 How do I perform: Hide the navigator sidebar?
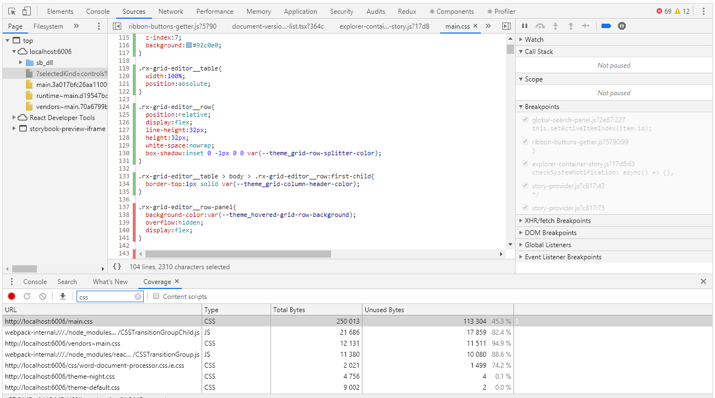point(117,26)
